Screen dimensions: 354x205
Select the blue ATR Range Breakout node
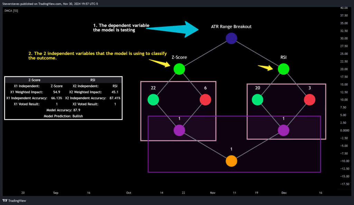pyautogui.click(x=231, y=38)
